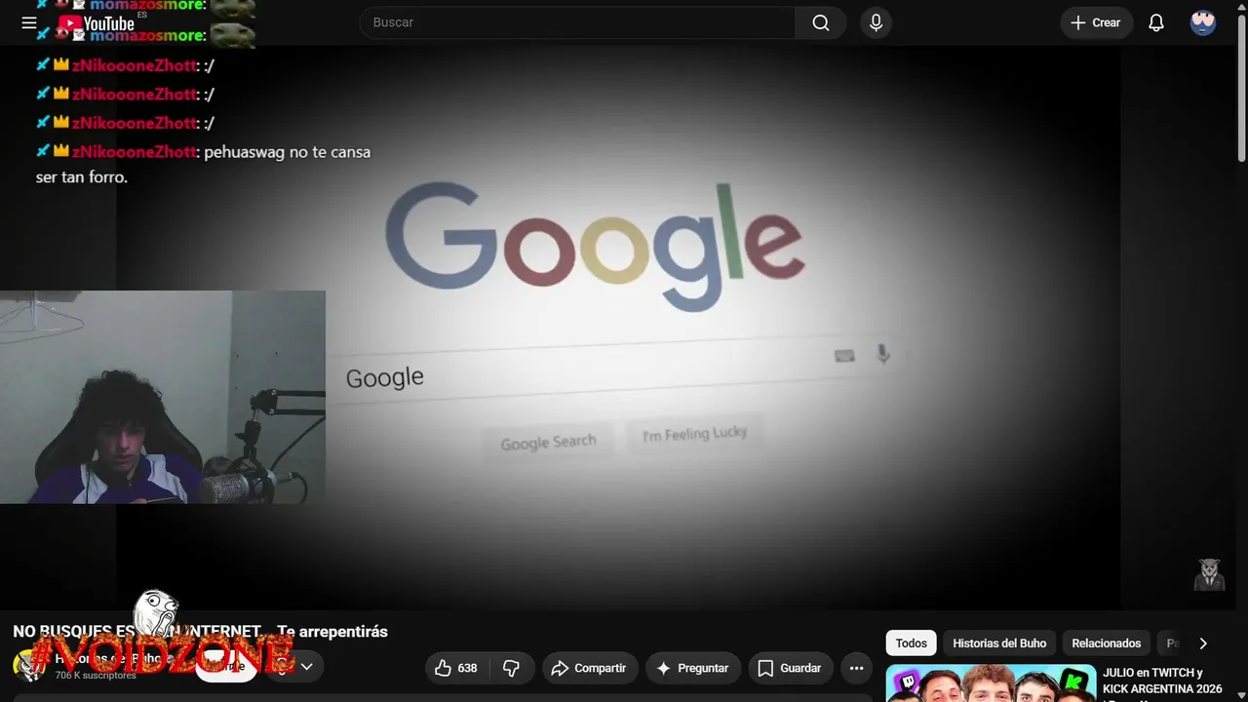Screen dimensions: 1248x702
Task: Open the 'JULIO en TWITCH y KICK ARGENTINA 2026' title
Action: point(1162,681)
